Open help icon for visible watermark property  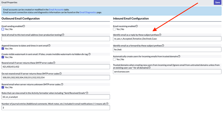click(x=89, y=54)
